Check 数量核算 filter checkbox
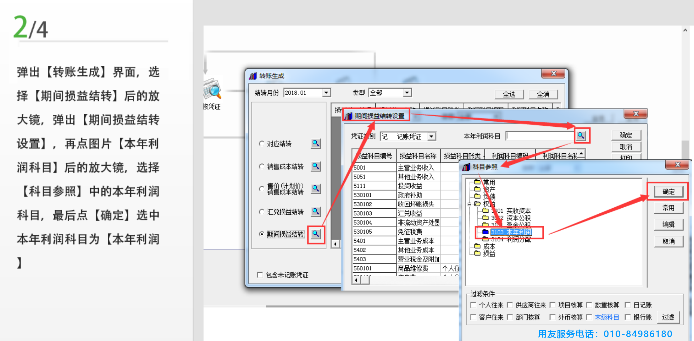 (x=589, y=305)
